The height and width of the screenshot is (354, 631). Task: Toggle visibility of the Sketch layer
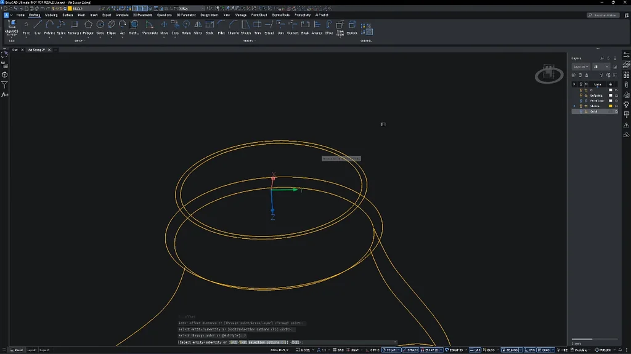(x=580, y=106)
